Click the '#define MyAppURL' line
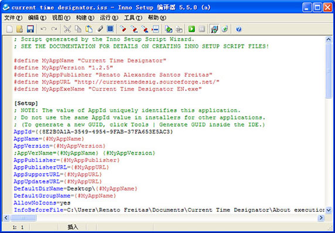 coord(117,82)
